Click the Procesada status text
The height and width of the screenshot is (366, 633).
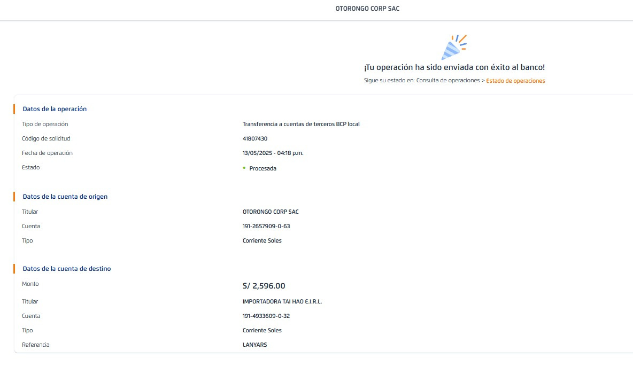click(x=263, y=168)
